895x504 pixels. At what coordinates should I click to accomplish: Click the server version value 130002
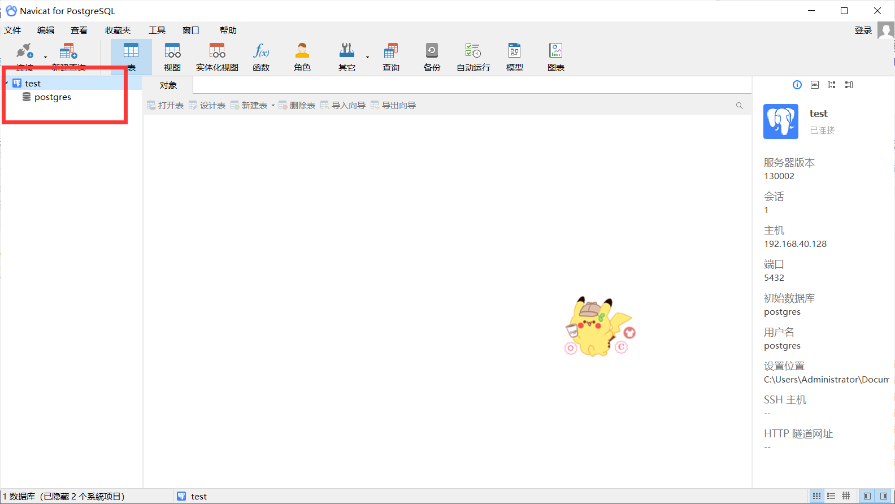779,176
